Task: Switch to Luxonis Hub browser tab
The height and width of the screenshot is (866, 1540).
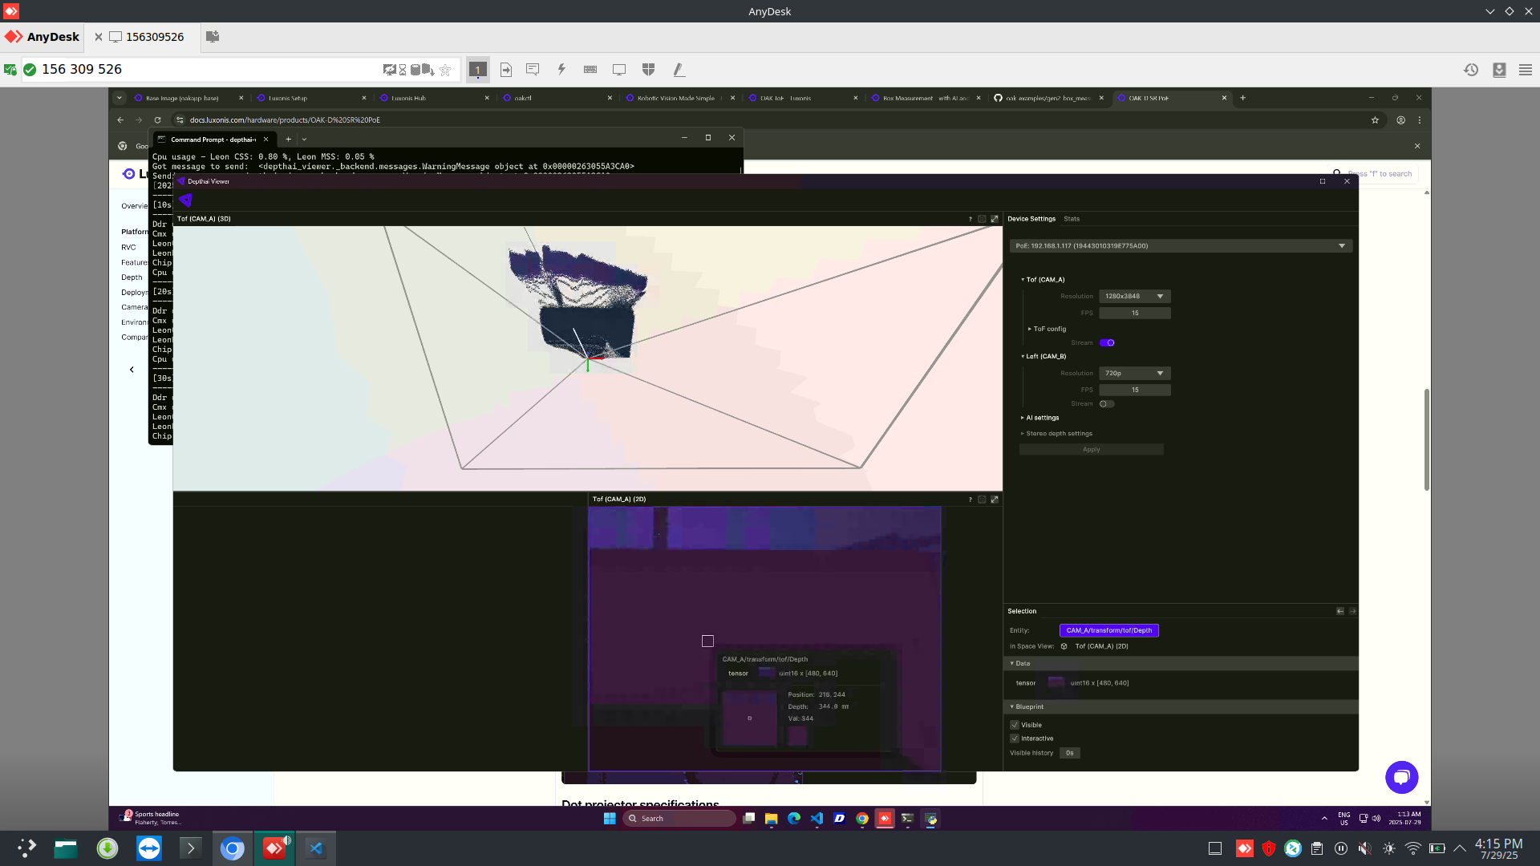Action: point(409,98)
